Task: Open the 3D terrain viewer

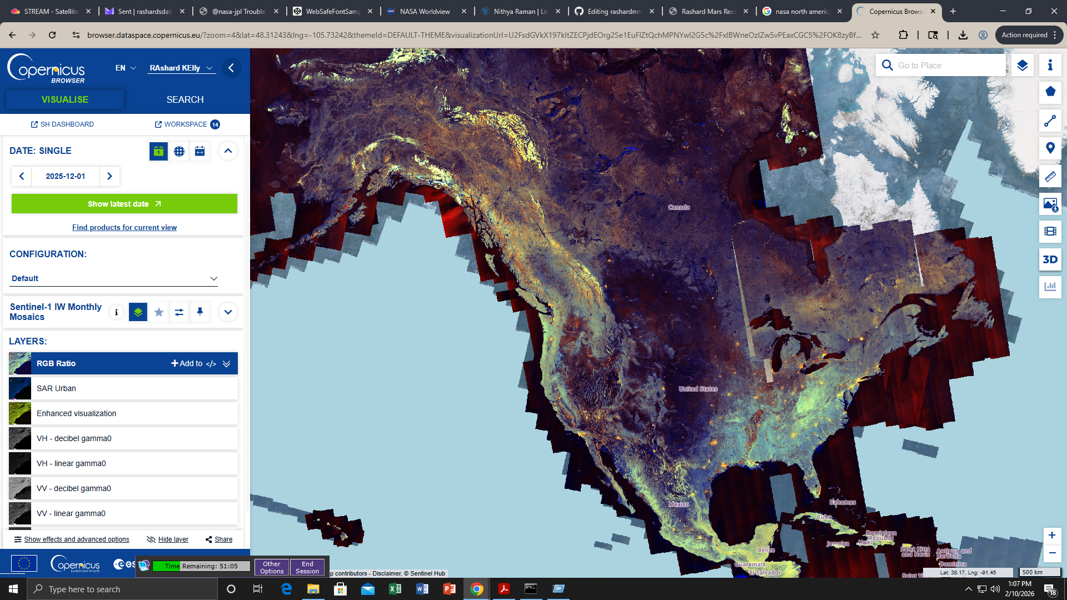Action: tap(1050, 259)
